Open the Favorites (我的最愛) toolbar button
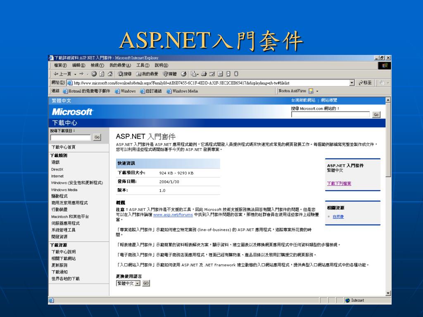Image resolution: width=423 pixels, height=317 pixels. click(x=147, y=74)
